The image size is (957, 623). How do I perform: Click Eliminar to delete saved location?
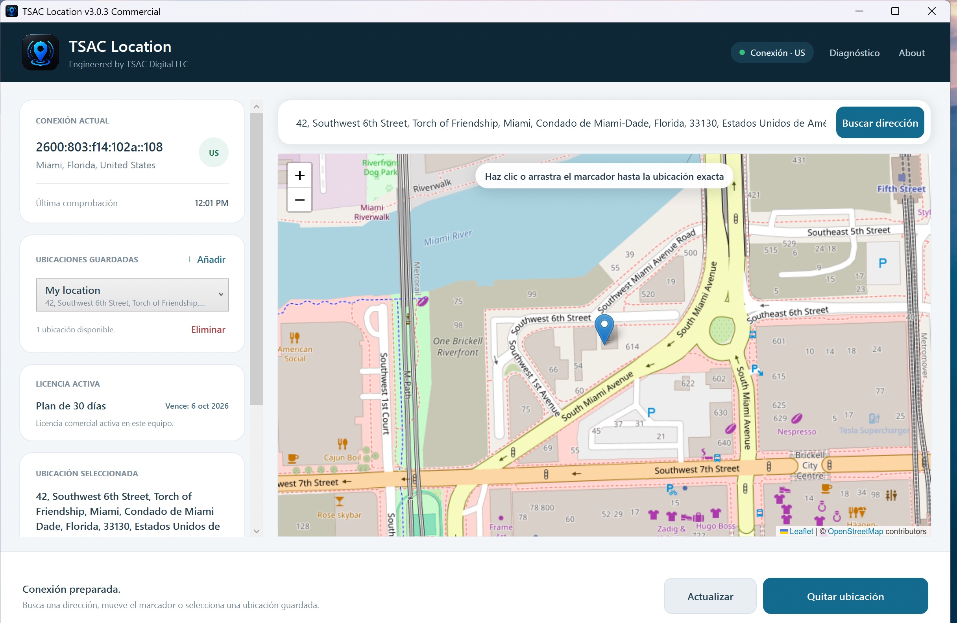click(x=208, y=330)
